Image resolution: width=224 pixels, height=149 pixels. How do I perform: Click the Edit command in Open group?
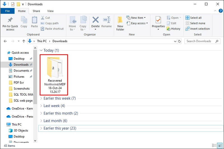[171, 23]
